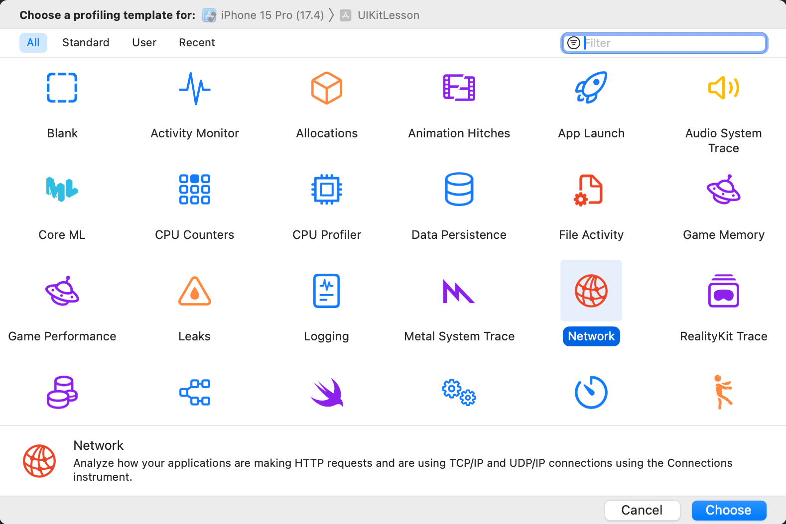Screen dimensions: 786x524
Task: Select the purple stacked-database template icon
Action: click(62, 392)
